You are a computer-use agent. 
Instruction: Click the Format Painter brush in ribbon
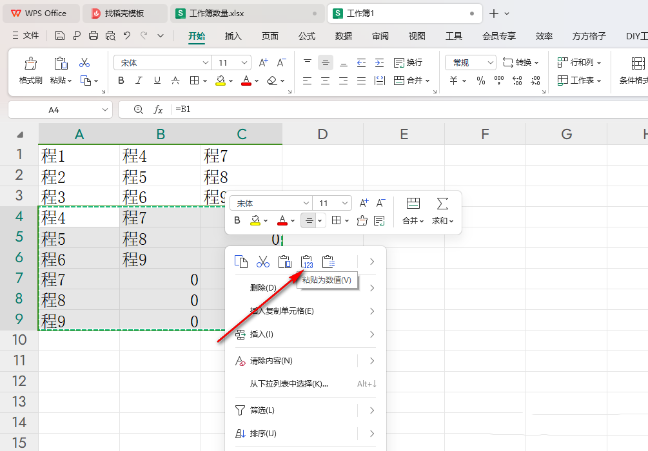click(30, 64)
